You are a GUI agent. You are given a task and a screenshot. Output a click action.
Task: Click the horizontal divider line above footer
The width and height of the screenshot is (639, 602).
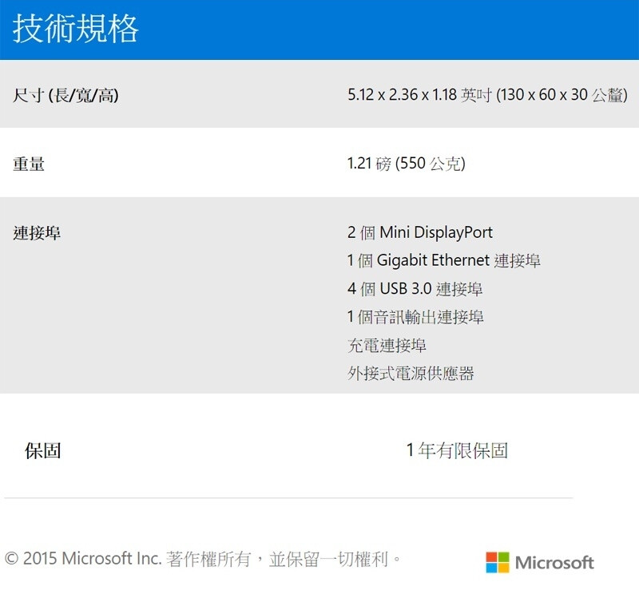tap(288, 497)
